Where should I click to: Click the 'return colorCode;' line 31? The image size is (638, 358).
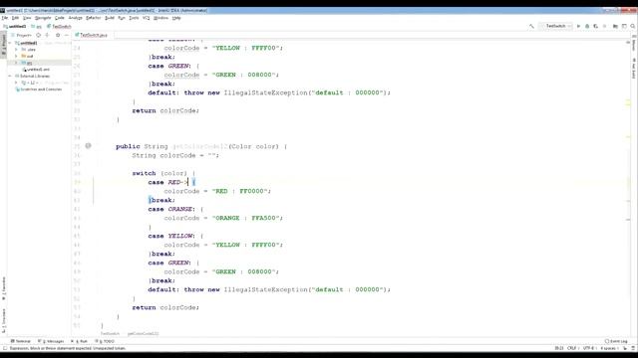tap(165, 110)
